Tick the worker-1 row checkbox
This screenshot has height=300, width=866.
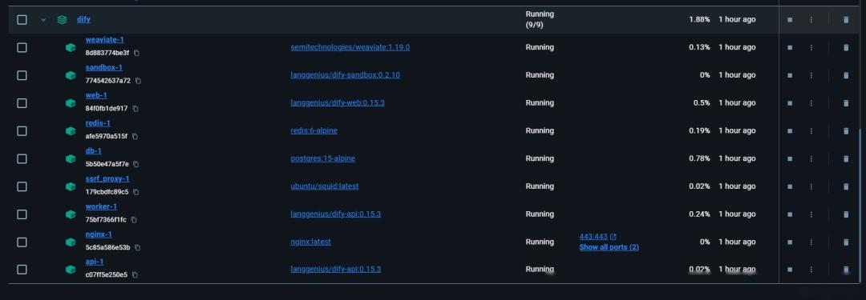pos(22,214)
